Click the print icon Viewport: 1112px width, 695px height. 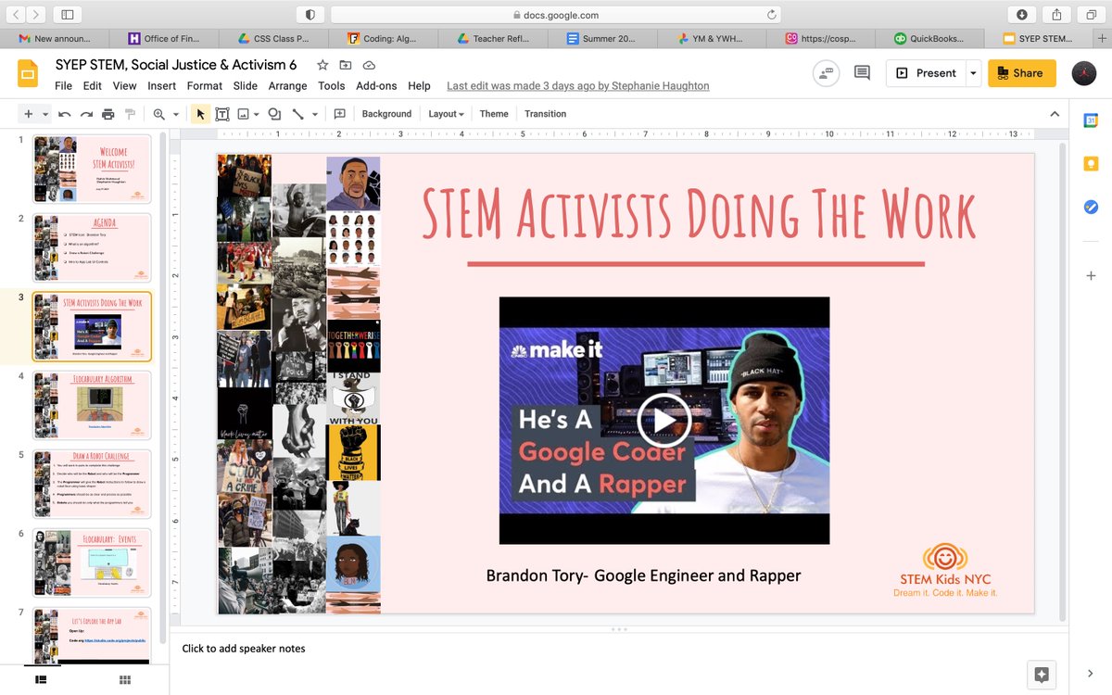tap(108, 114)
